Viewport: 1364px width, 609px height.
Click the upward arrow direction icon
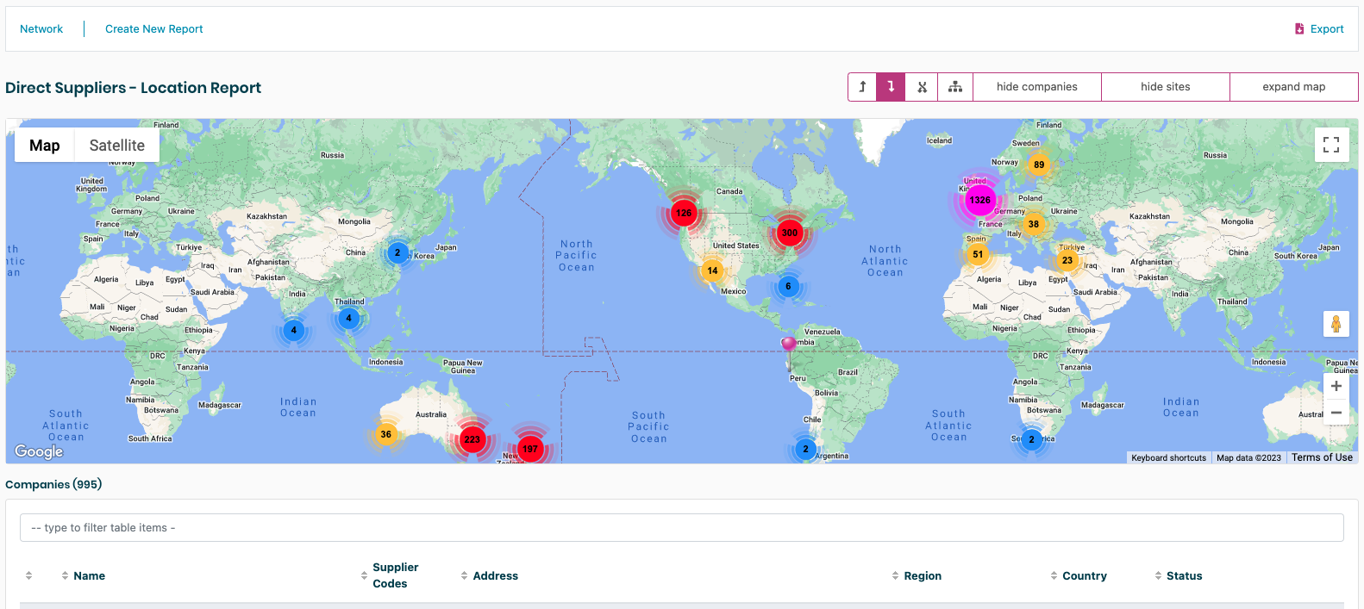click(862, 87)
